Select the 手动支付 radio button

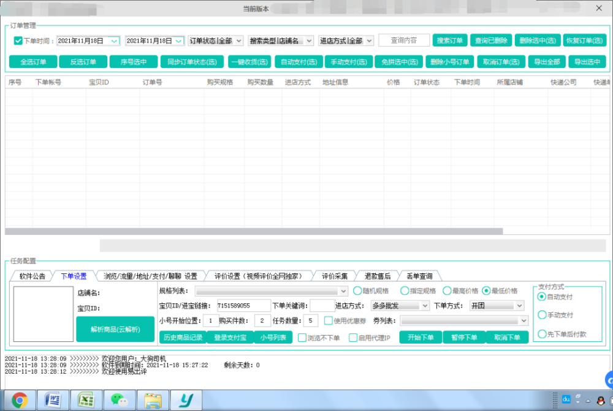click(x=542, y=315)
